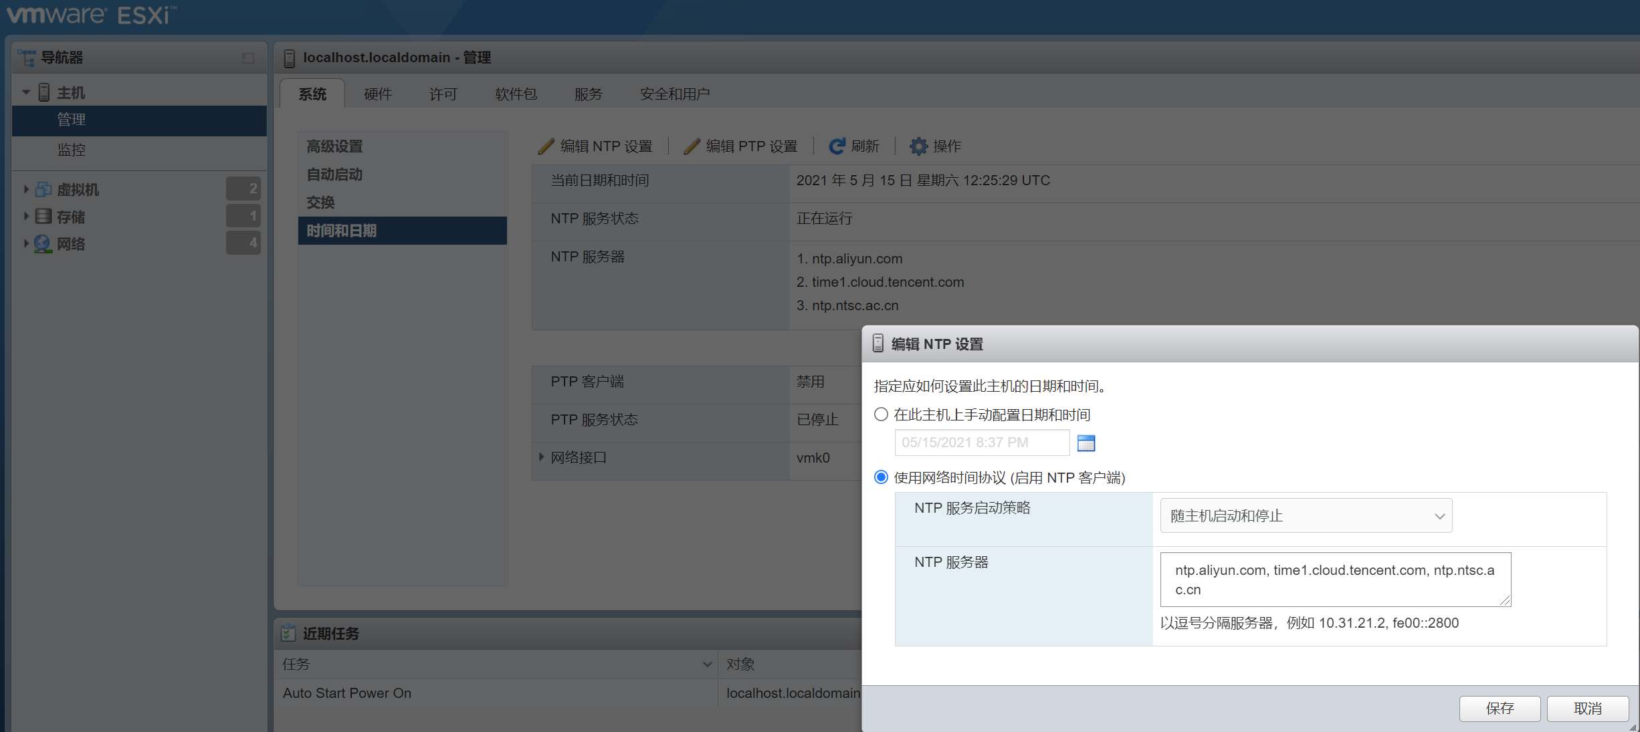Click the Auto Start Power On task
Viewport: 1640px width, 732px height.
[347, 693]
